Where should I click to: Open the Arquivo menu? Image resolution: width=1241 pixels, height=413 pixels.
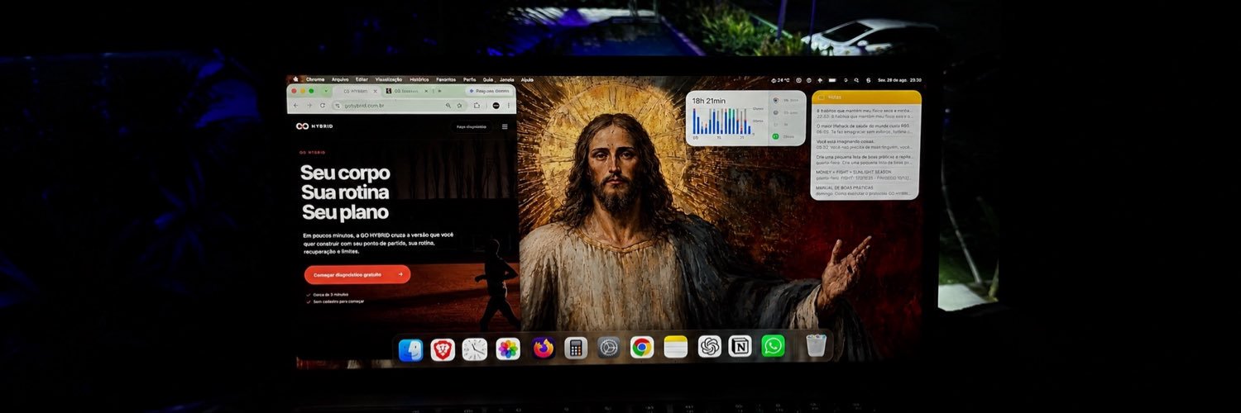click(340, 79)
